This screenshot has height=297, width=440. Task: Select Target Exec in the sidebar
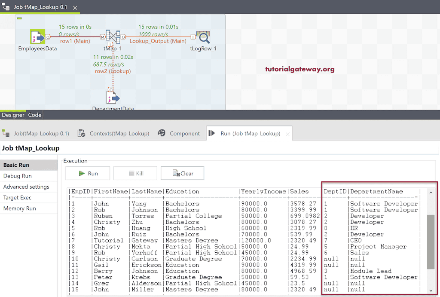[x=18, y=197]
